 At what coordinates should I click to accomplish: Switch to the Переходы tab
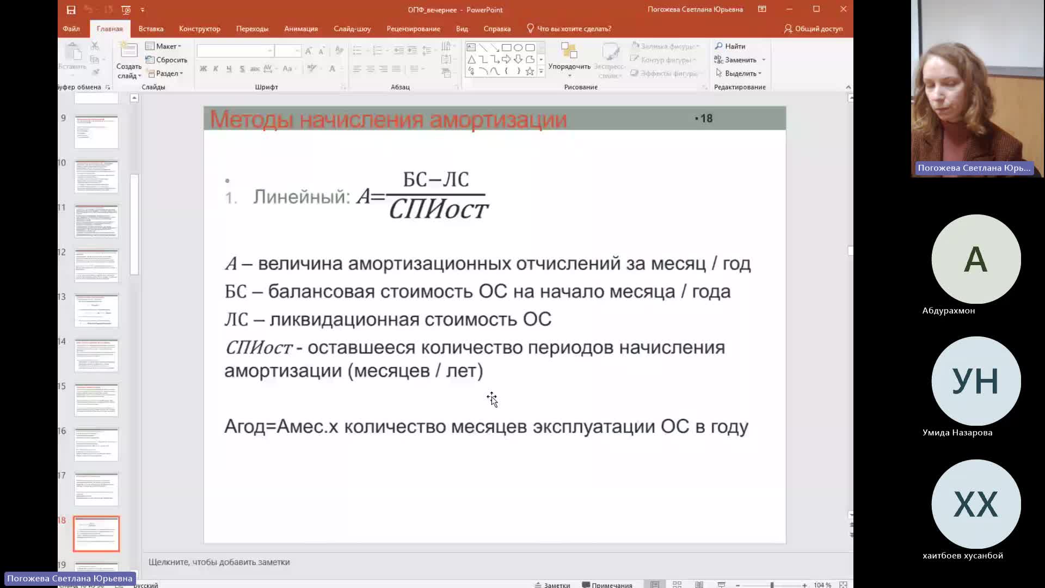pos(252,29)
